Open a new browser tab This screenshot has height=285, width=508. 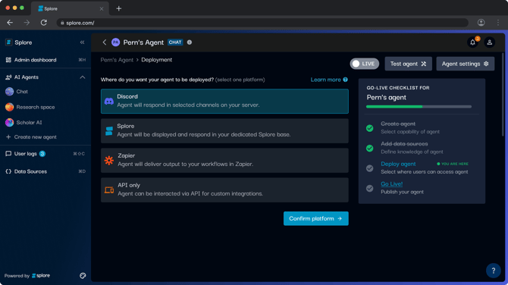(119, 8)
